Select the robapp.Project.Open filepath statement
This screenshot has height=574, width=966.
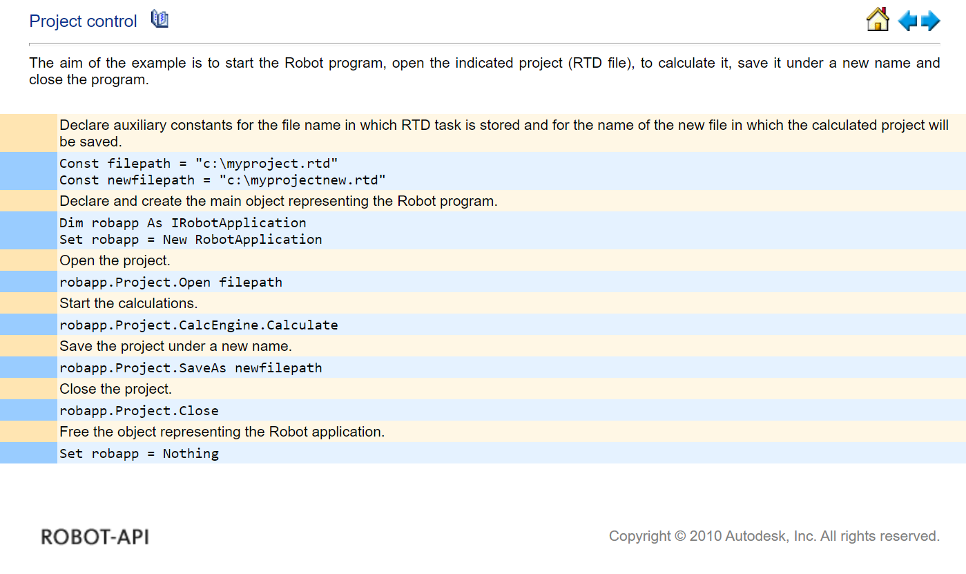[171, 282]
